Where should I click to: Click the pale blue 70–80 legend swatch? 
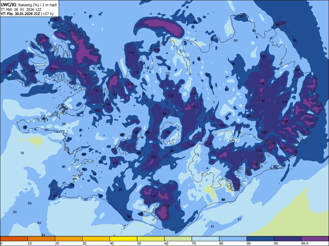[x=206, y=239]
